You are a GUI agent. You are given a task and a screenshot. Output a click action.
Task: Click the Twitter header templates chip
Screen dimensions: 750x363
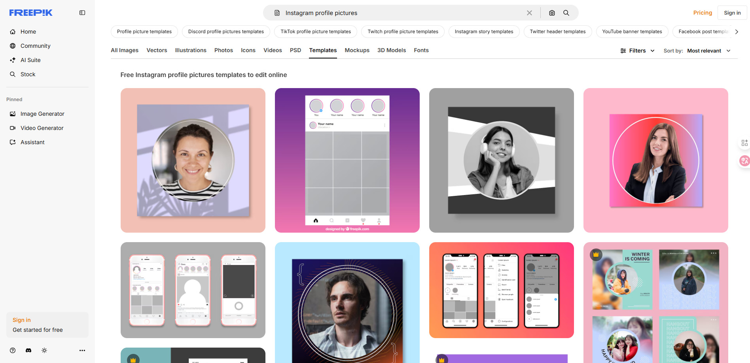[x=558, y=32]
